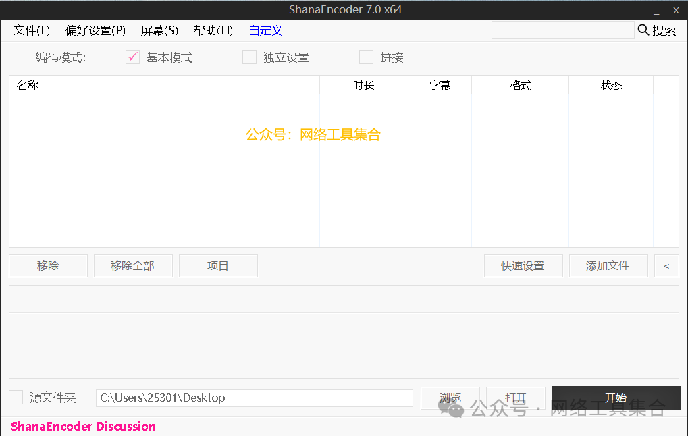Click the 项目 button

(x=218, y=266)
